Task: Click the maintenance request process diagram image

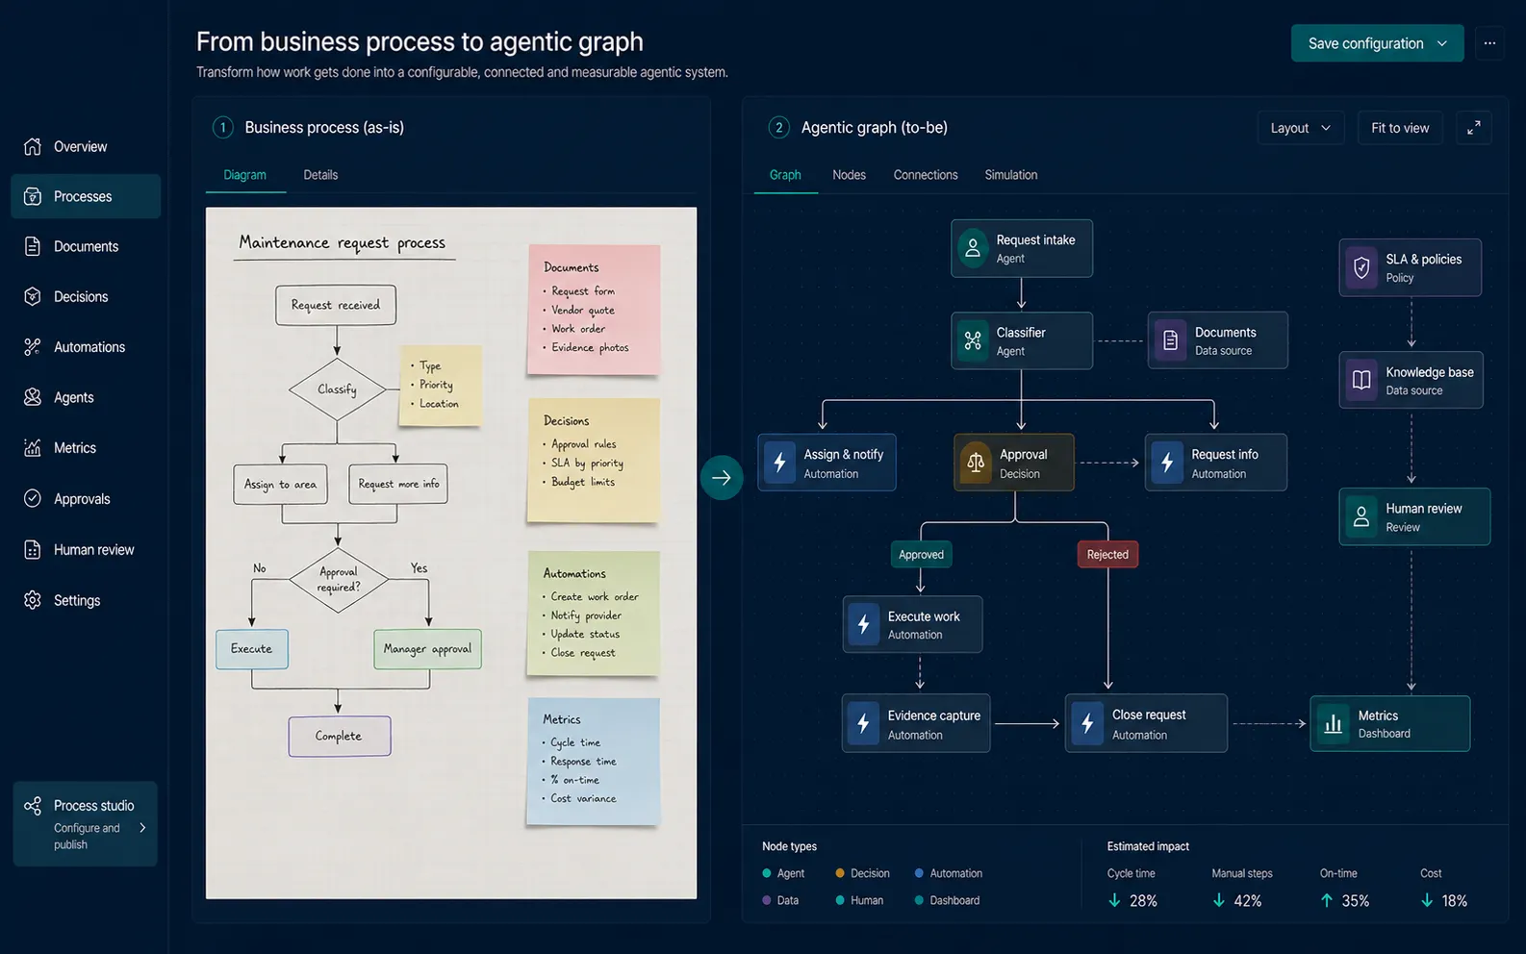Action: 451,553
